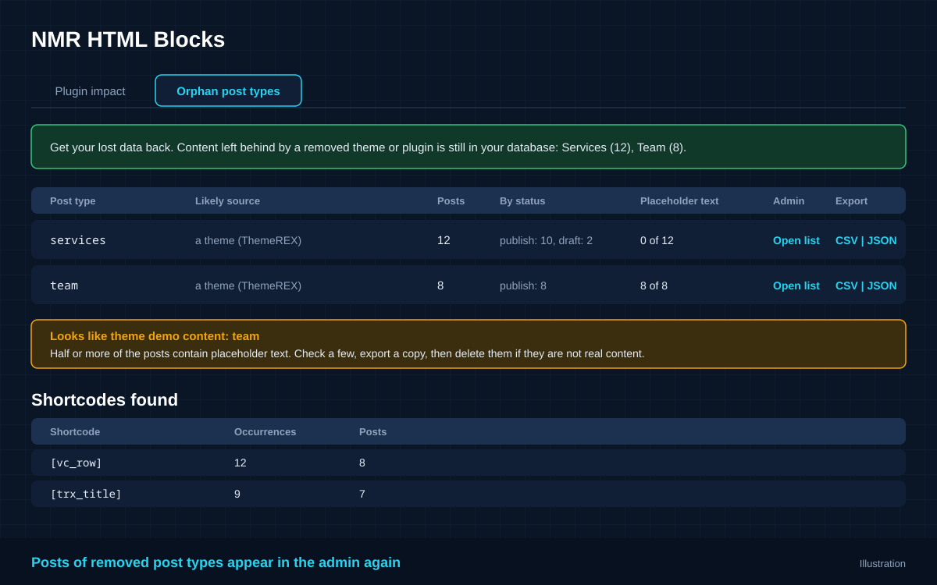Switch to the Plugin impact tab
The width and height of the screenshot is (937, 585).
tap(90, 91)
